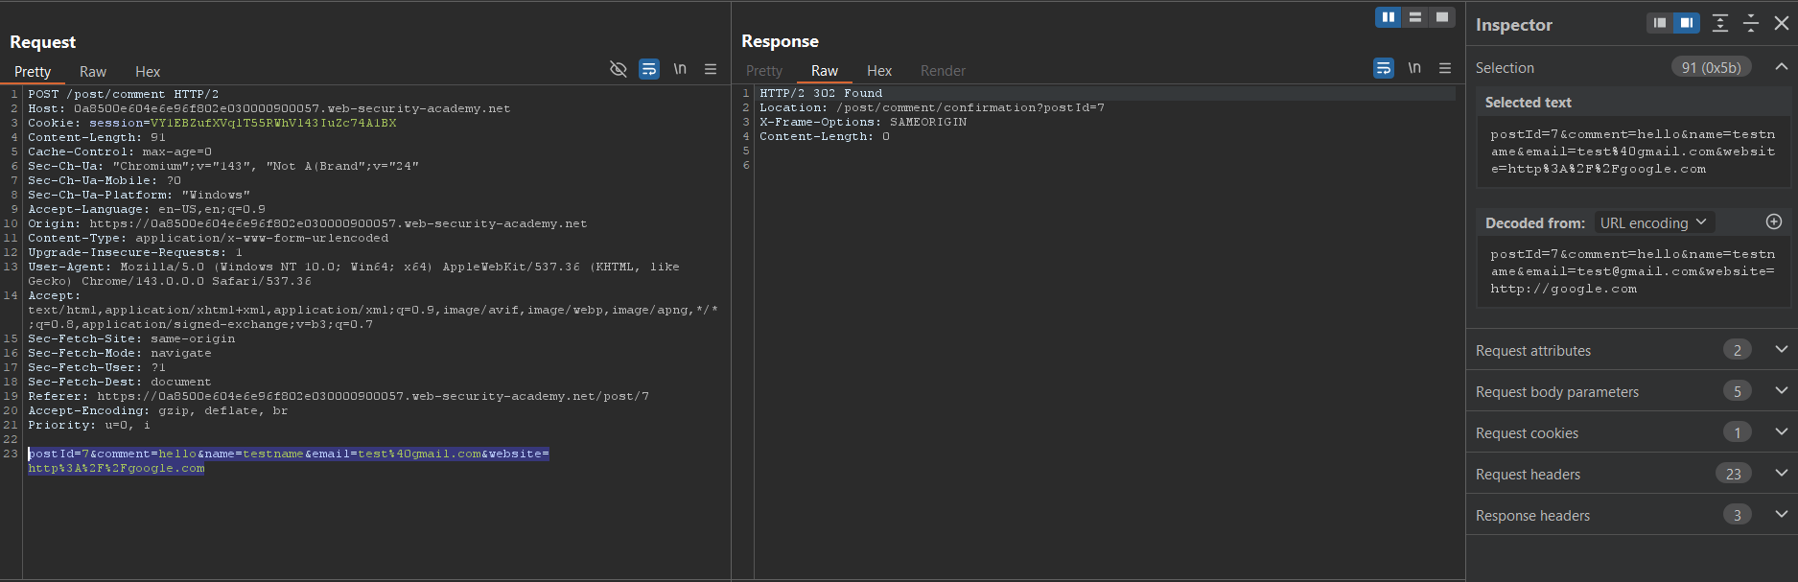This screenshot has height=582, width=1798.
Task: Click the Request cookies count badge 1
Action: [1738, 432]
